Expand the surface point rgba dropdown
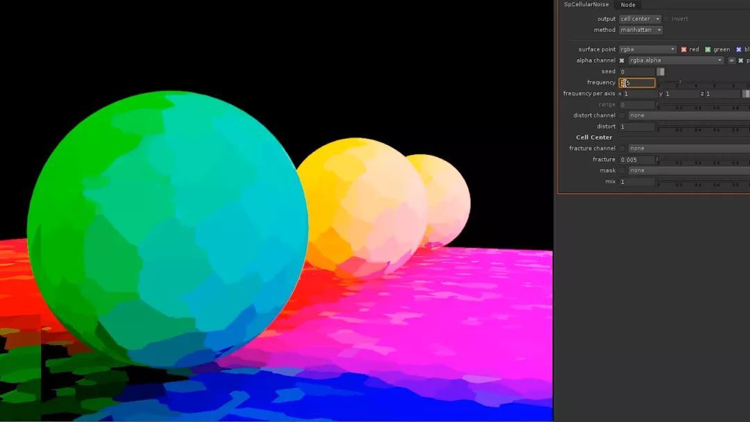Viewport: 750px width, 422px height. click(x=647, y=49)
